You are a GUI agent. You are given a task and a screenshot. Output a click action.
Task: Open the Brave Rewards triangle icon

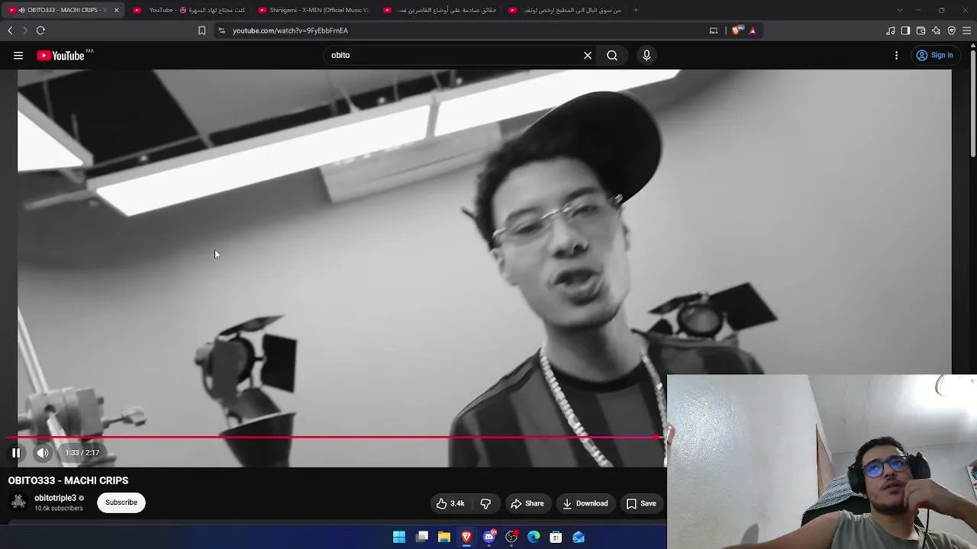pyautogui.click(x=753, y=30)
